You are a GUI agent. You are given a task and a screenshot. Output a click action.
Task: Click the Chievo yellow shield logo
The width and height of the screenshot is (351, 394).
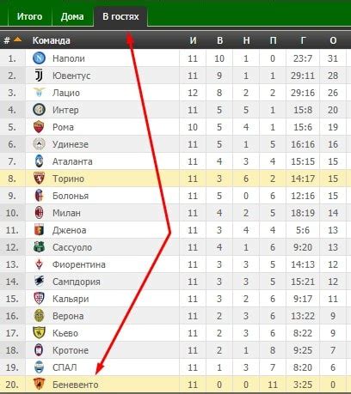(x=39, y=333)
